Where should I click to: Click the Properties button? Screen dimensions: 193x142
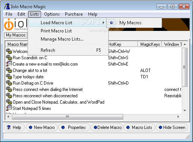74,127
